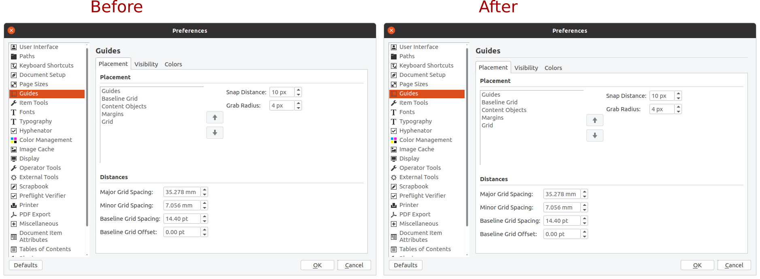Click the External Tools icon in the After sidebar
760x279 pixels.
tap(394, 177)
